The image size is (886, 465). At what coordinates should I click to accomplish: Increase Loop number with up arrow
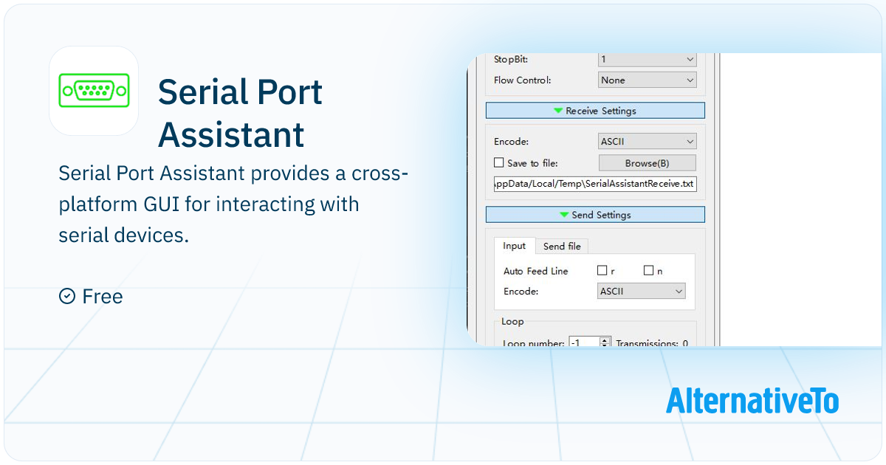tap(605, 340)
